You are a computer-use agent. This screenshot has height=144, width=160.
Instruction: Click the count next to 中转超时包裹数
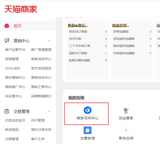click(x=150, y=53)
